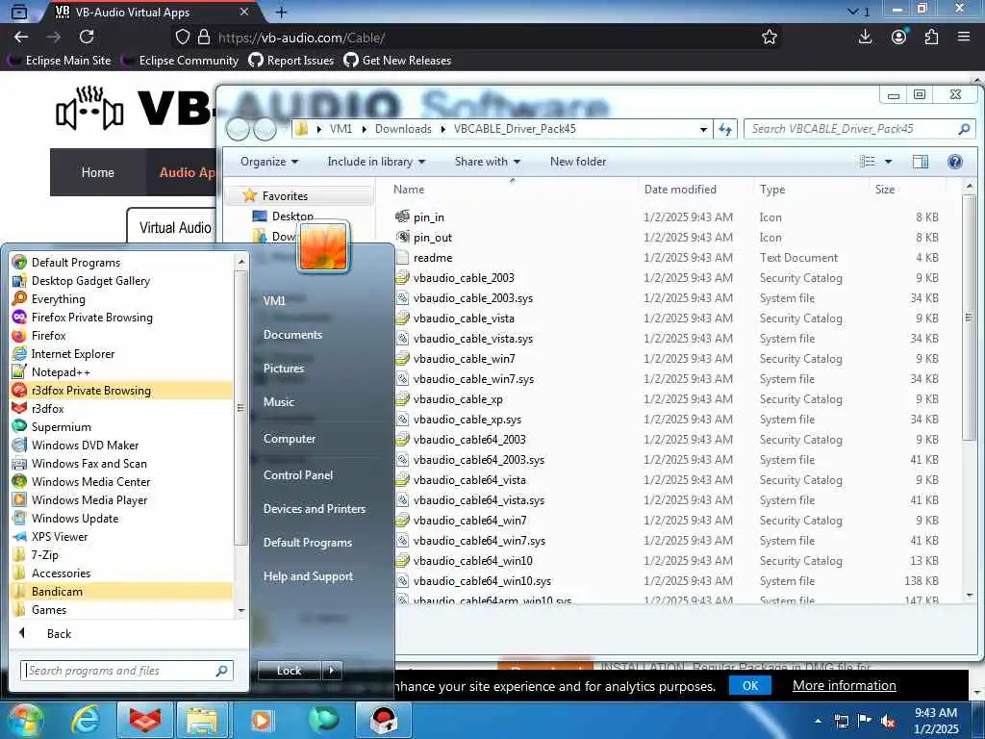
Task: Open r3dfox Private Browsing entry
Action: tap(90, 390)
